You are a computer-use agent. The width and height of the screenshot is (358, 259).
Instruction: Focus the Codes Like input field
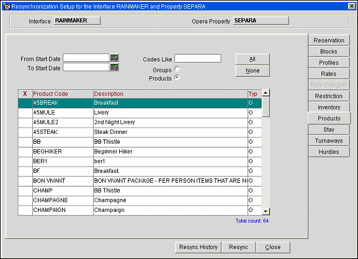pyautogui.click(x=198, y=58)
